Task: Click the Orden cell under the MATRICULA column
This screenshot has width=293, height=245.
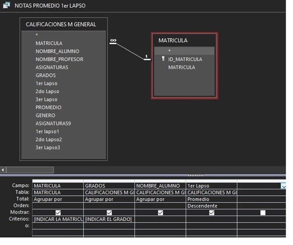Action: [58, 206]
